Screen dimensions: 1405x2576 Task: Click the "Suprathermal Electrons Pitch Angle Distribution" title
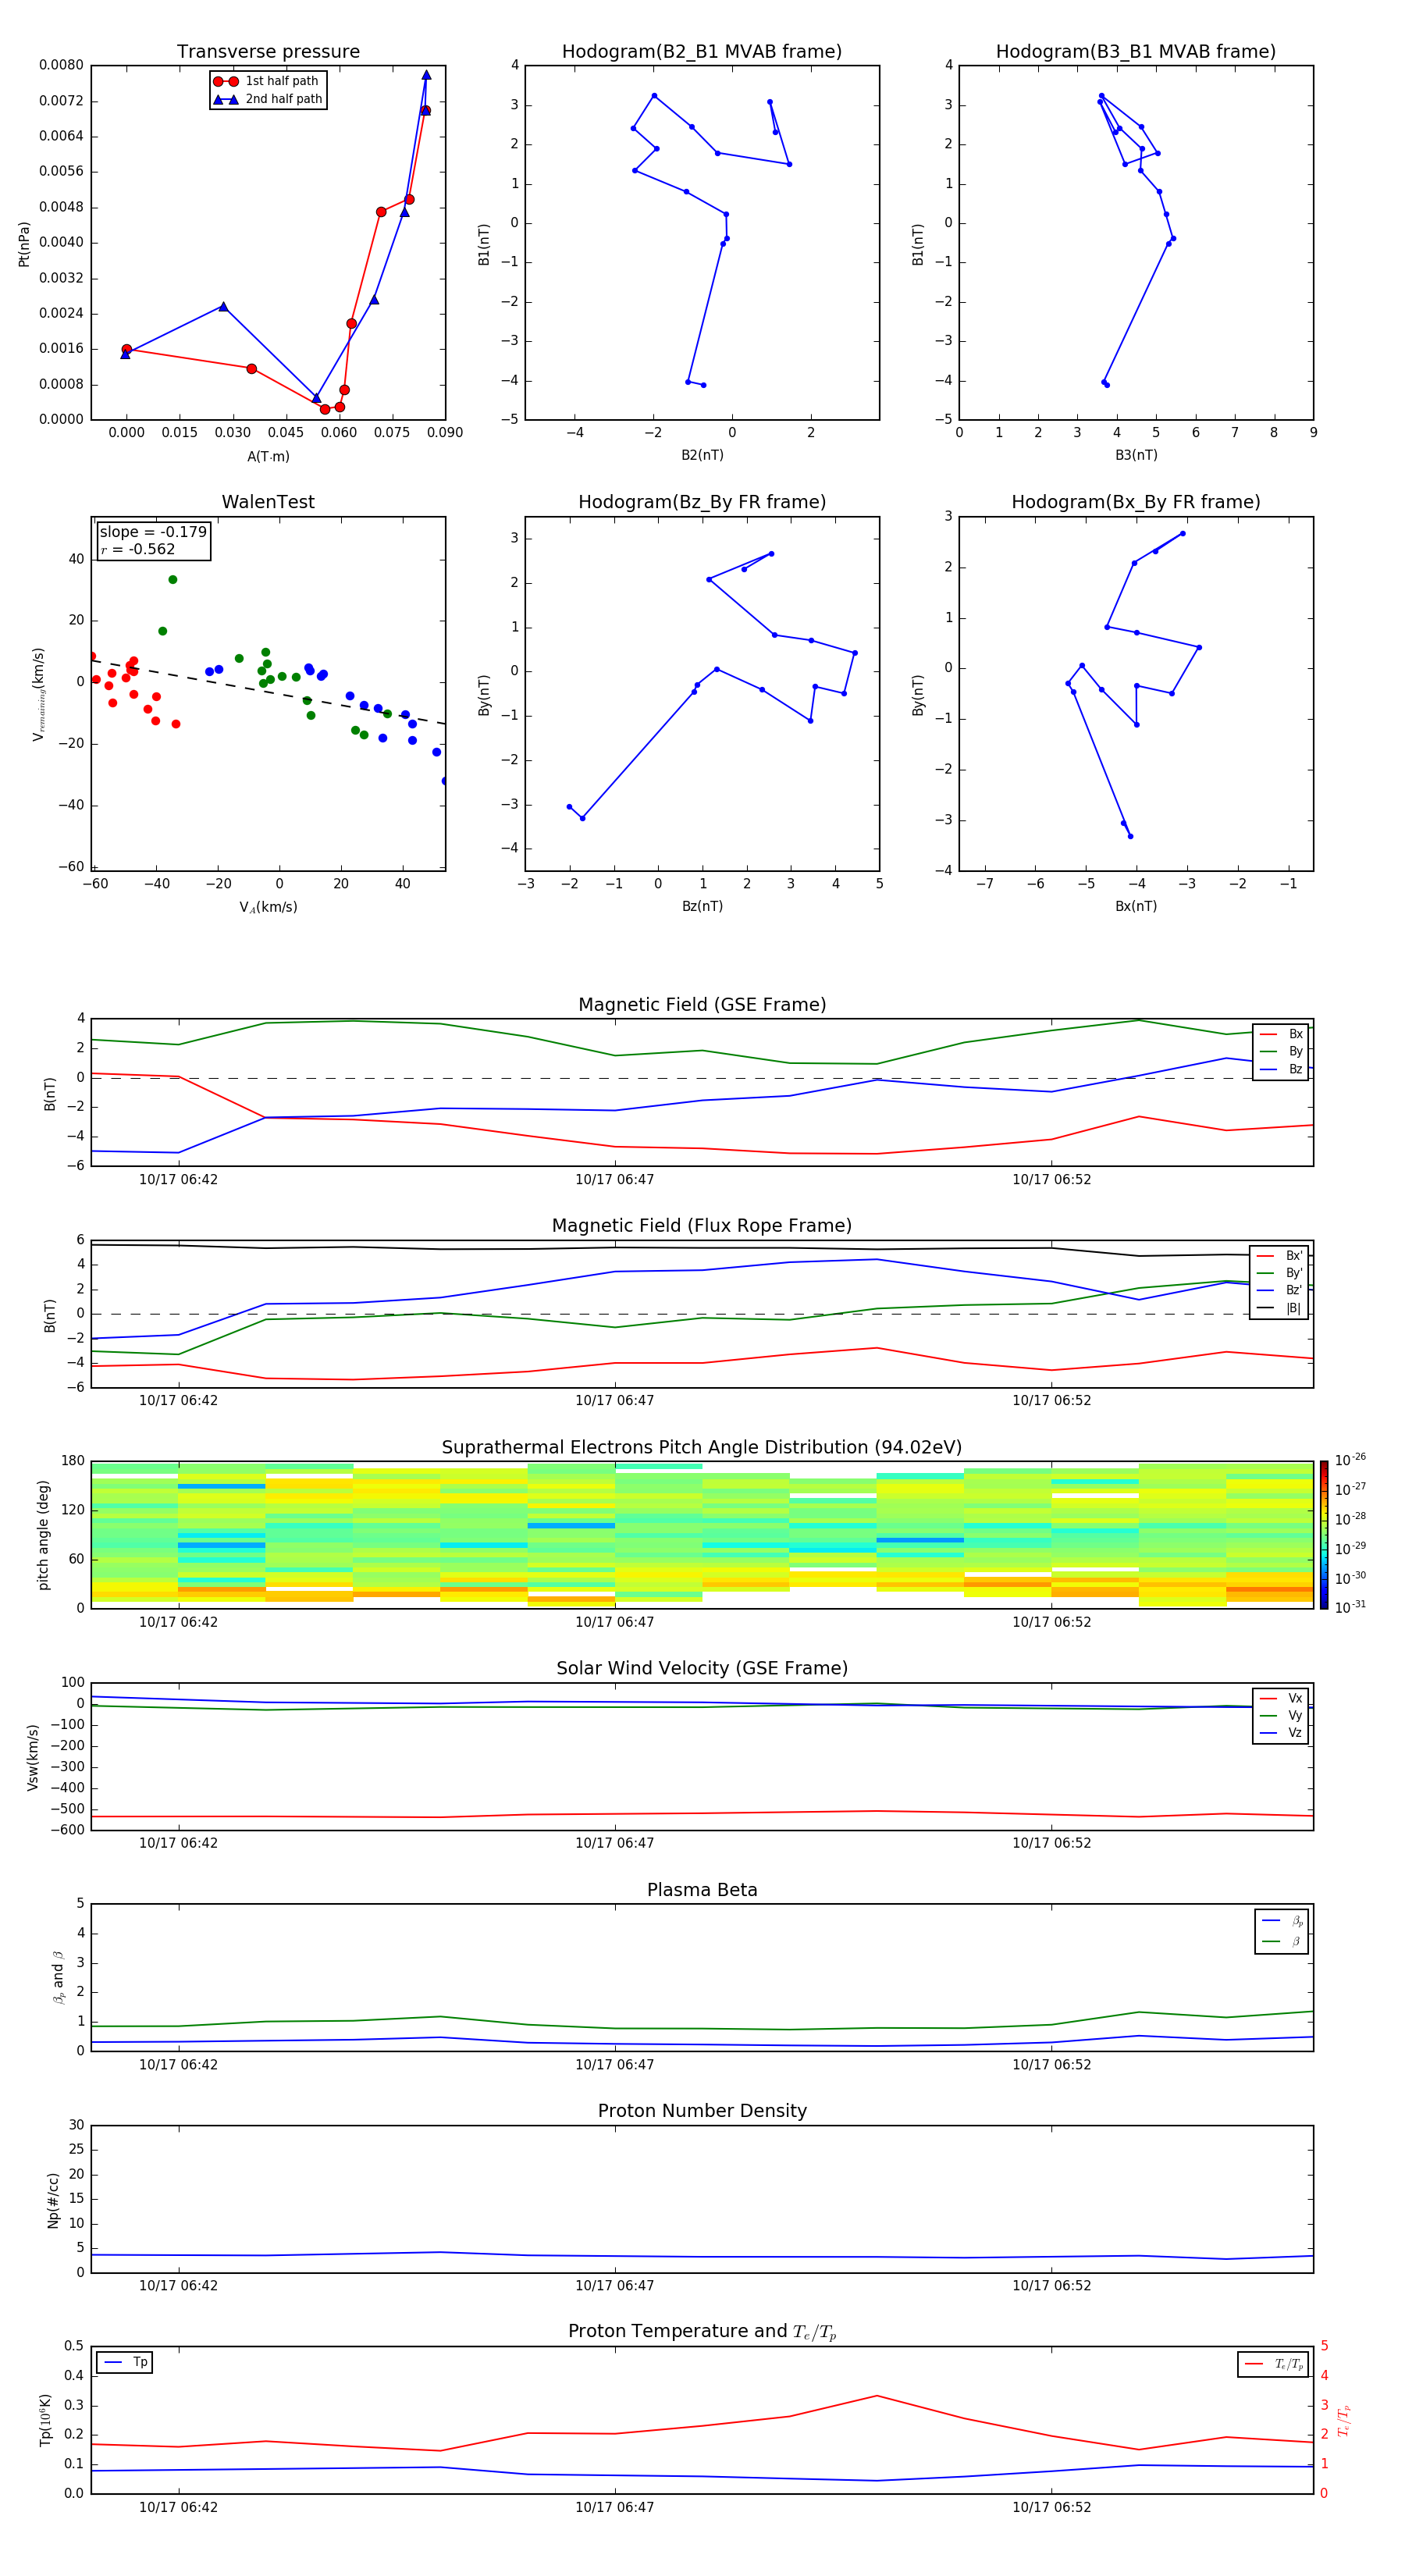coord(702,1448)
